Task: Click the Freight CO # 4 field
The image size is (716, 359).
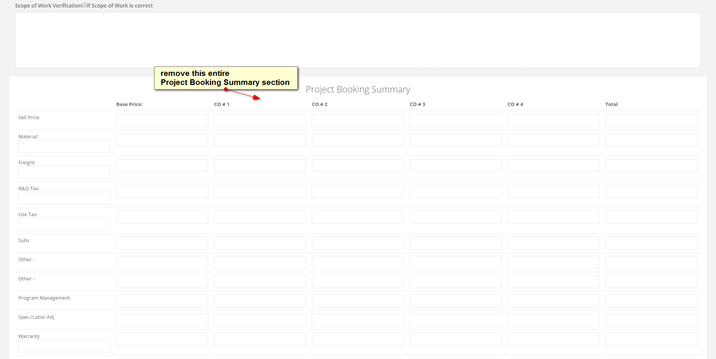Action: (x=553, y=165)
